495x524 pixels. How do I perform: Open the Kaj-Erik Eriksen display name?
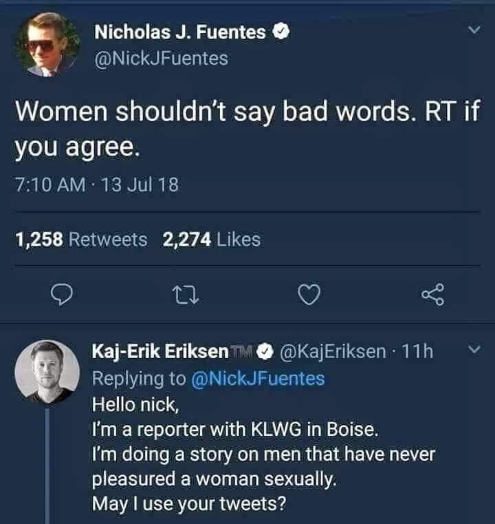click(160, 352)
